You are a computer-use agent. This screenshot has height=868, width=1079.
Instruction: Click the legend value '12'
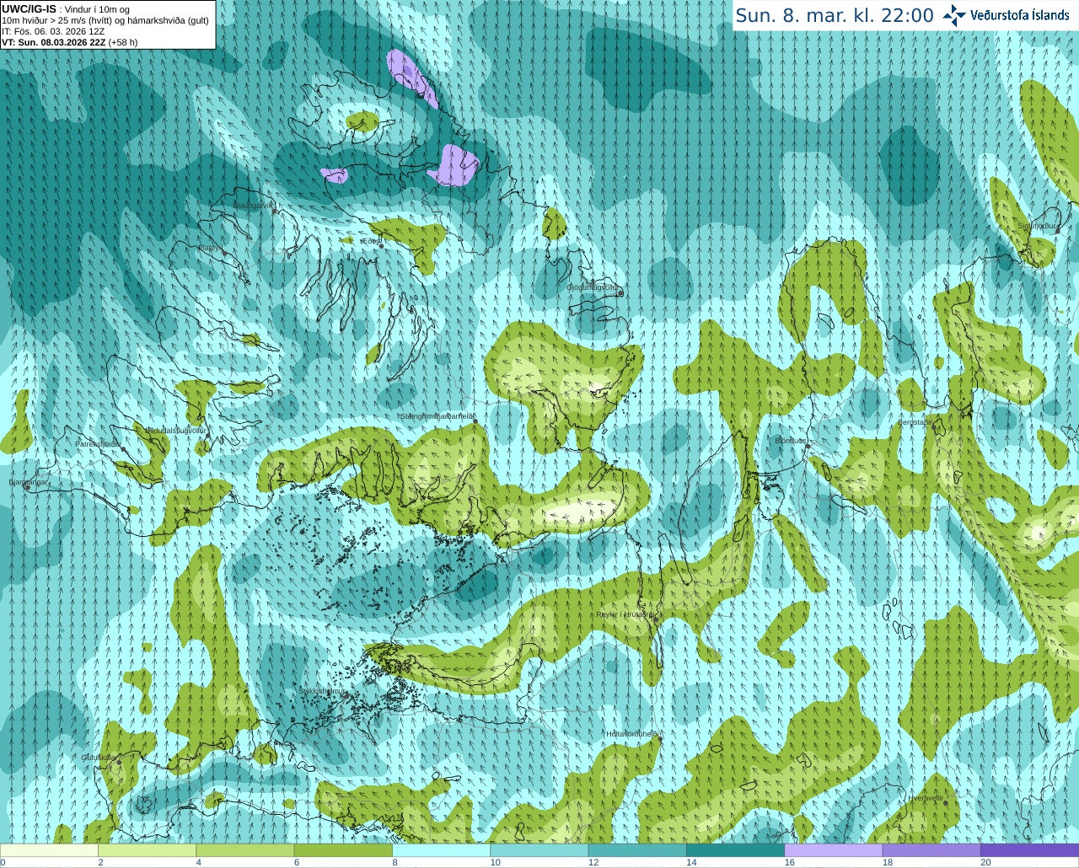click(x=593, y=862)
